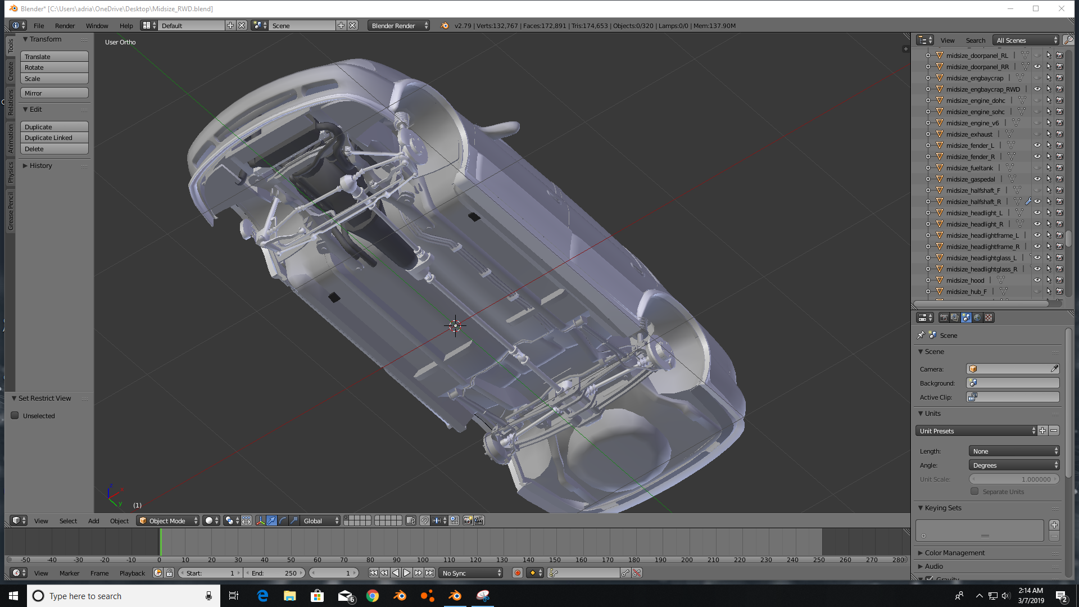Toggle visibility of midsize_fender_L
This screenshot has height=607, width=1079.
(x=1037, y=145)
